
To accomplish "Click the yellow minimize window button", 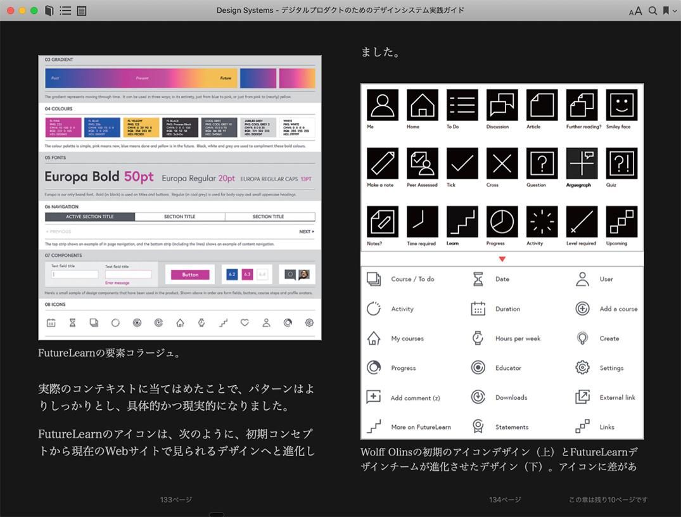I will (x=22, y=10).
